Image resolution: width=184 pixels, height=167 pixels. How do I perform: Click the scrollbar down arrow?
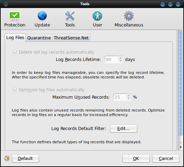[181, 147]
